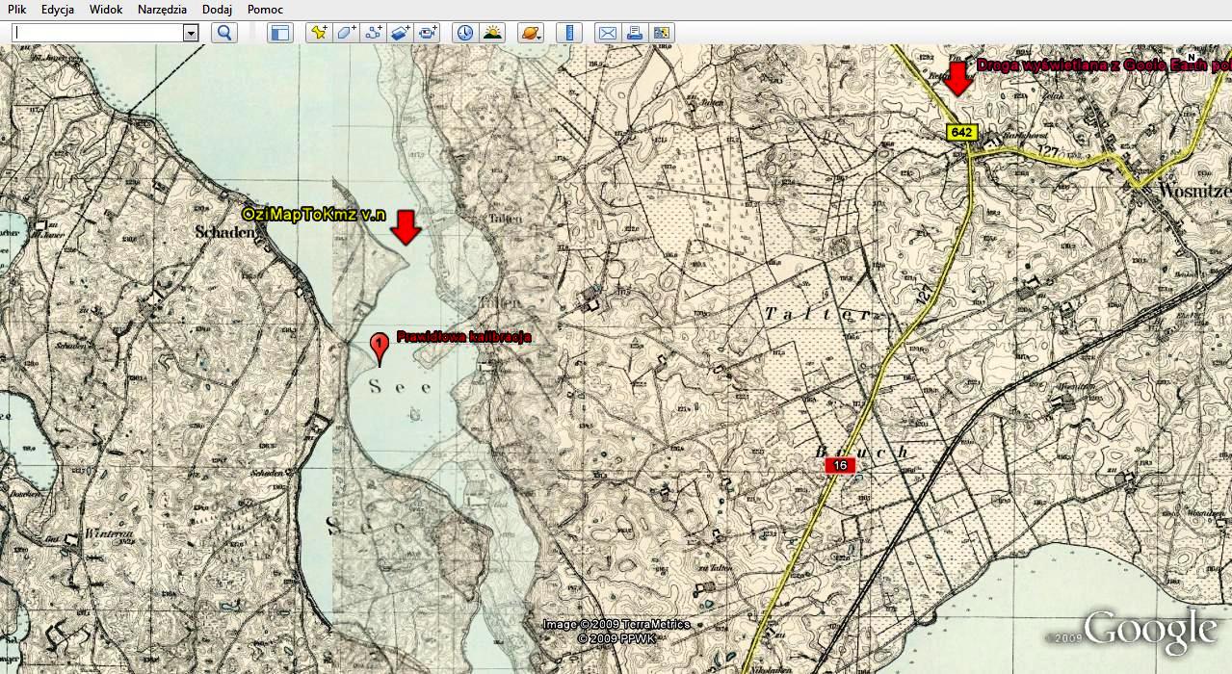The height and width of the screenshot is (674, 1232).
Task: Toggle sunlight across the landscape
Action: point(492,33)
